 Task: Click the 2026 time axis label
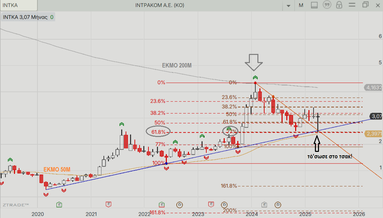(x=359, y=214)
